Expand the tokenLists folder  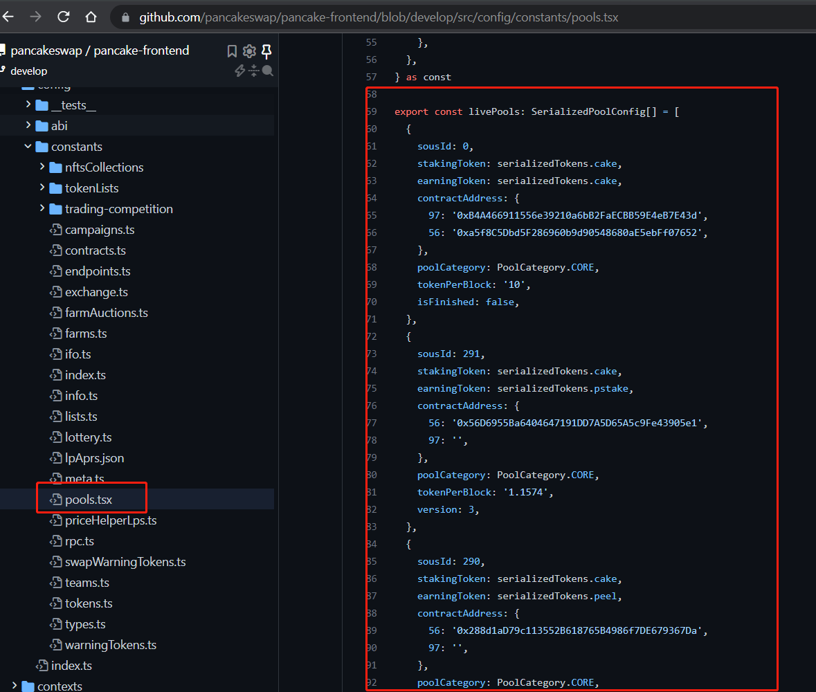pos(42,188)
